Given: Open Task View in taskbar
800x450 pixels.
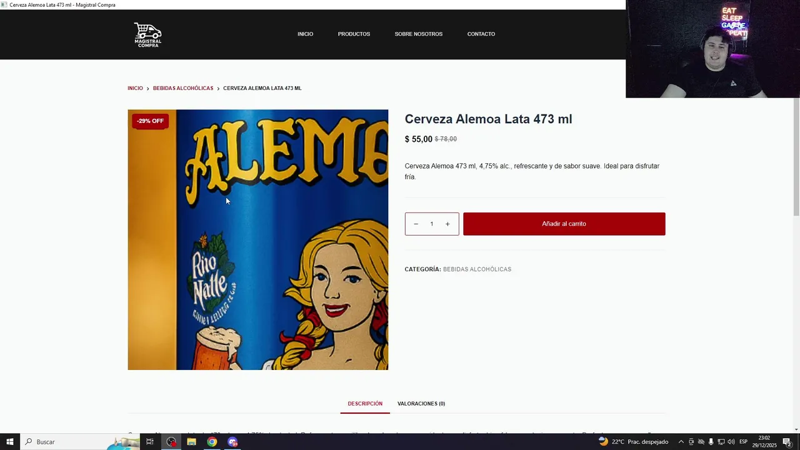Looking at the screenshot, I should coord(150,442).
